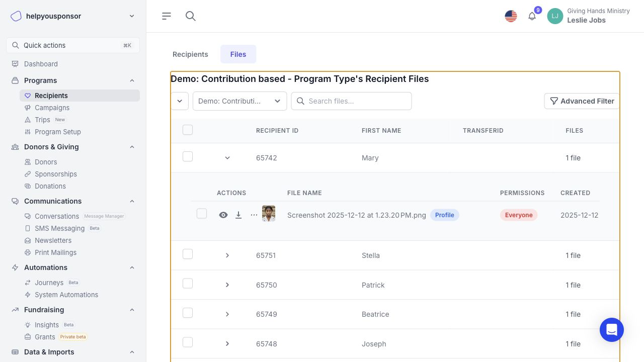Click the Trips icon in sidebar
Image resolution: width=644 pixels, height=362 pixels.
[x=28, y=120]
